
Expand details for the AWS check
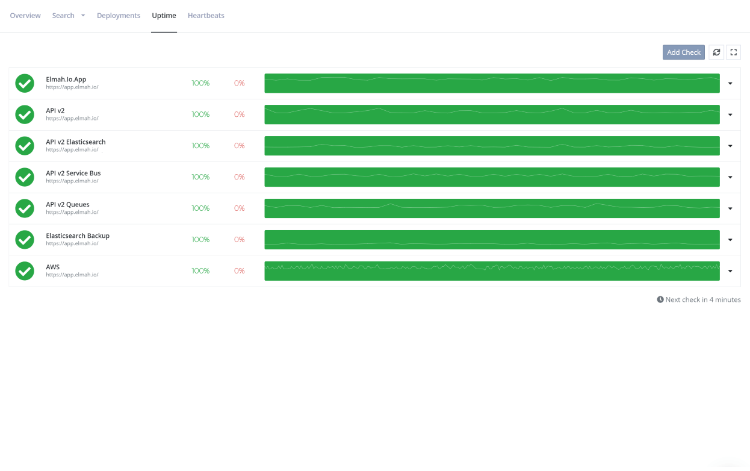tap(730, 270)
